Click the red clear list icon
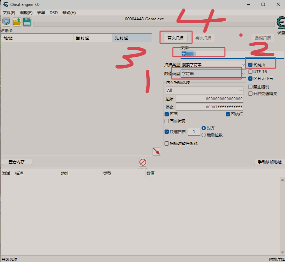The height and width of the screenshot is (262, 285). click(143, 162)
